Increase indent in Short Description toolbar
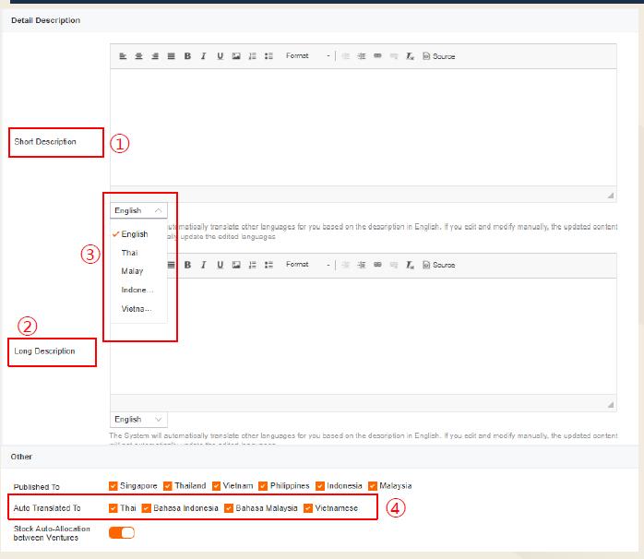 point(362,56)
